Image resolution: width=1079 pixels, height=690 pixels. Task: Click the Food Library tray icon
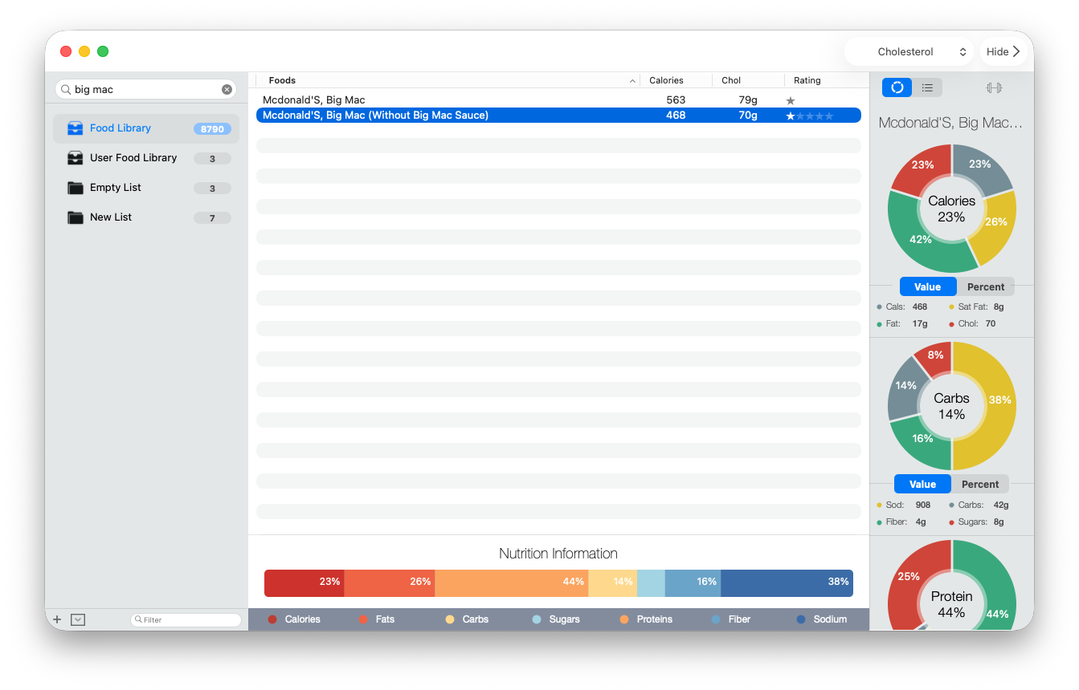[x=76, y=128]
